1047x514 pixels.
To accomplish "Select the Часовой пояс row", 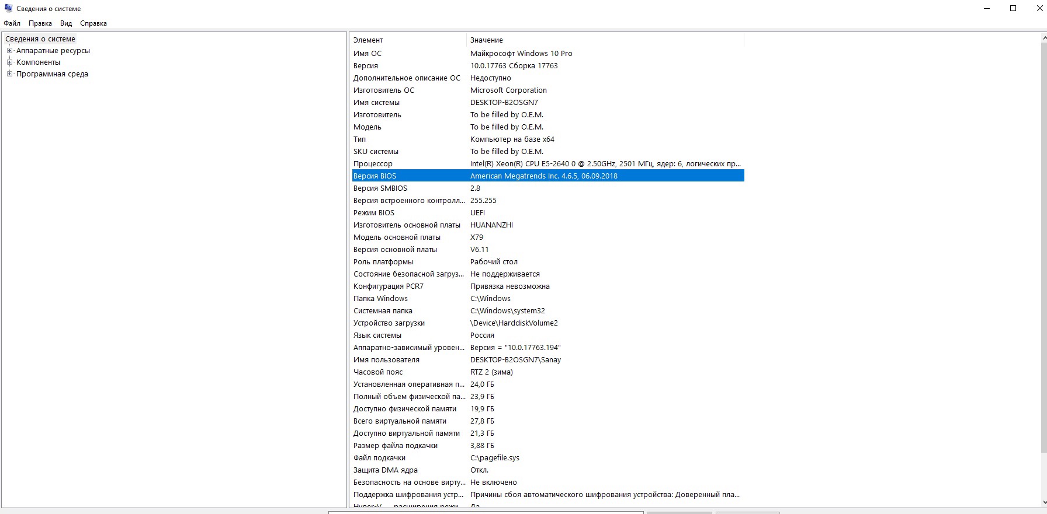I will pyautogui.click(x=547, y=372).
